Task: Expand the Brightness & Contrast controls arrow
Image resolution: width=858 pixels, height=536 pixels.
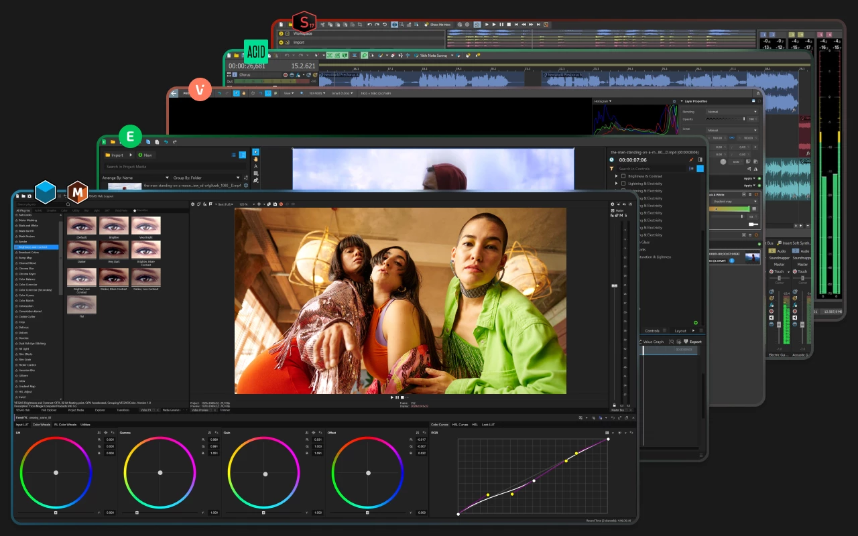Action: 616,176
